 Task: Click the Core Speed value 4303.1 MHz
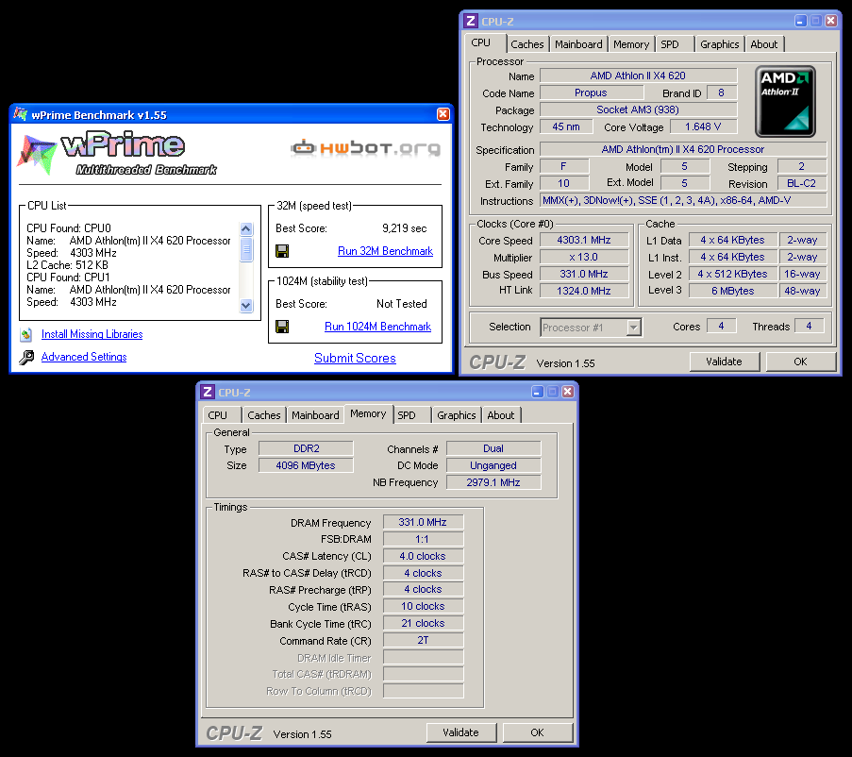pyautogui.click(x=584, y=240)
